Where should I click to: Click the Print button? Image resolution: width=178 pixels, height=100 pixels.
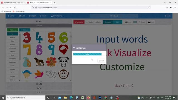(x=151, y=22)
